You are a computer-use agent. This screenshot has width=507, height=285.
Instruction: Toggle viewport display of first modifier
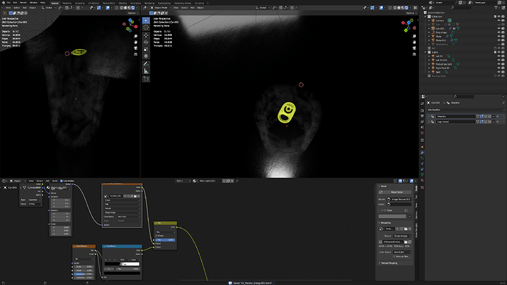486,116
